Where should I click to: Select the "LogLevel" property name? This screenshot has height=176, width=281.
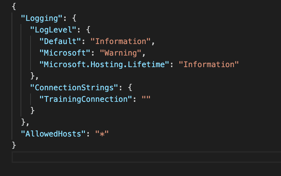point(53,30)
